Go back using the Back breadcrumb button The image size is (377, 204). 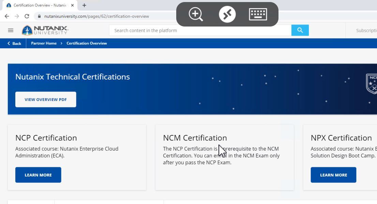click(14, 44)
